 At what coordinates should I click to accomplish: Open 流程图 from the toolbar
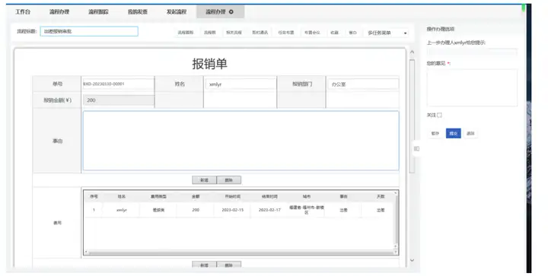210,33
